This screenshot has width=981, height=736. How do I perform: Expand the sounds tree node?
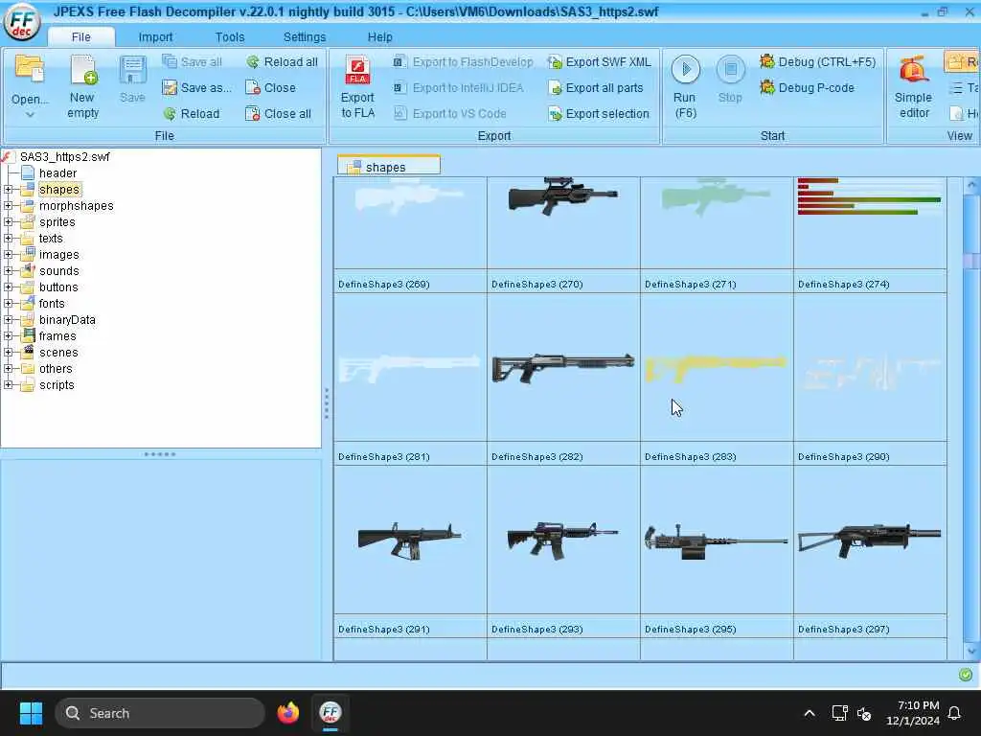click(x=8, y=270)
